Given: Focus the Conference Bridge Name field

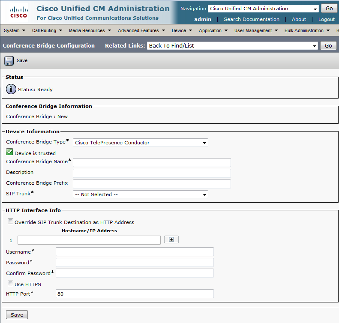Looking at the screenshot, I should click(x=152, y=162).
